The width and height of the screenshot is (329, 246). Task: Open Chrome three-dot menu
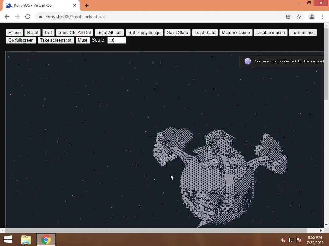[x=322, y=17]
